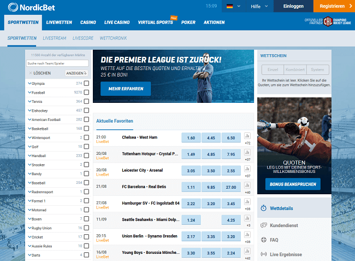The width and height of the screenshot is (355, 261).
Task: Open the Wettchronik sub-tab
Action: pos(113,38)
